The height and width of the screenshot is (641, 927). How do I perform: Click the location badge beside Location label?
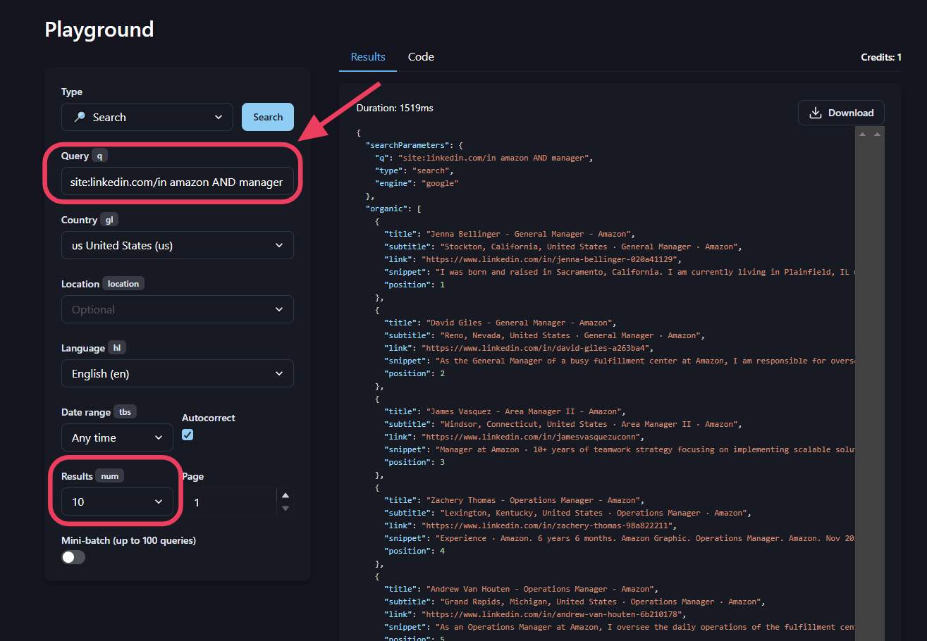click(x=123, y=283)
